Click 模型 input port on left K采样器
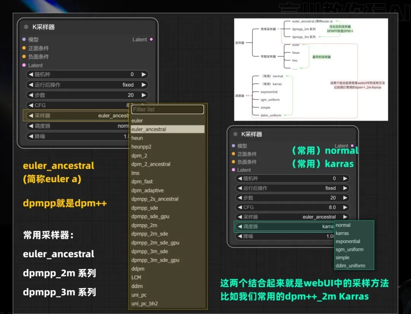 (x=24, y=39)
